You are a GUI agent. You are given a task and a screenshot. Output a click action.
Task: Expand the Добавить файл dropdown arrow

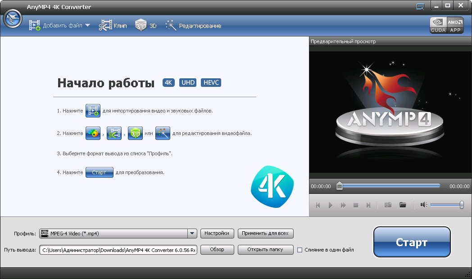tap(87, 26)
